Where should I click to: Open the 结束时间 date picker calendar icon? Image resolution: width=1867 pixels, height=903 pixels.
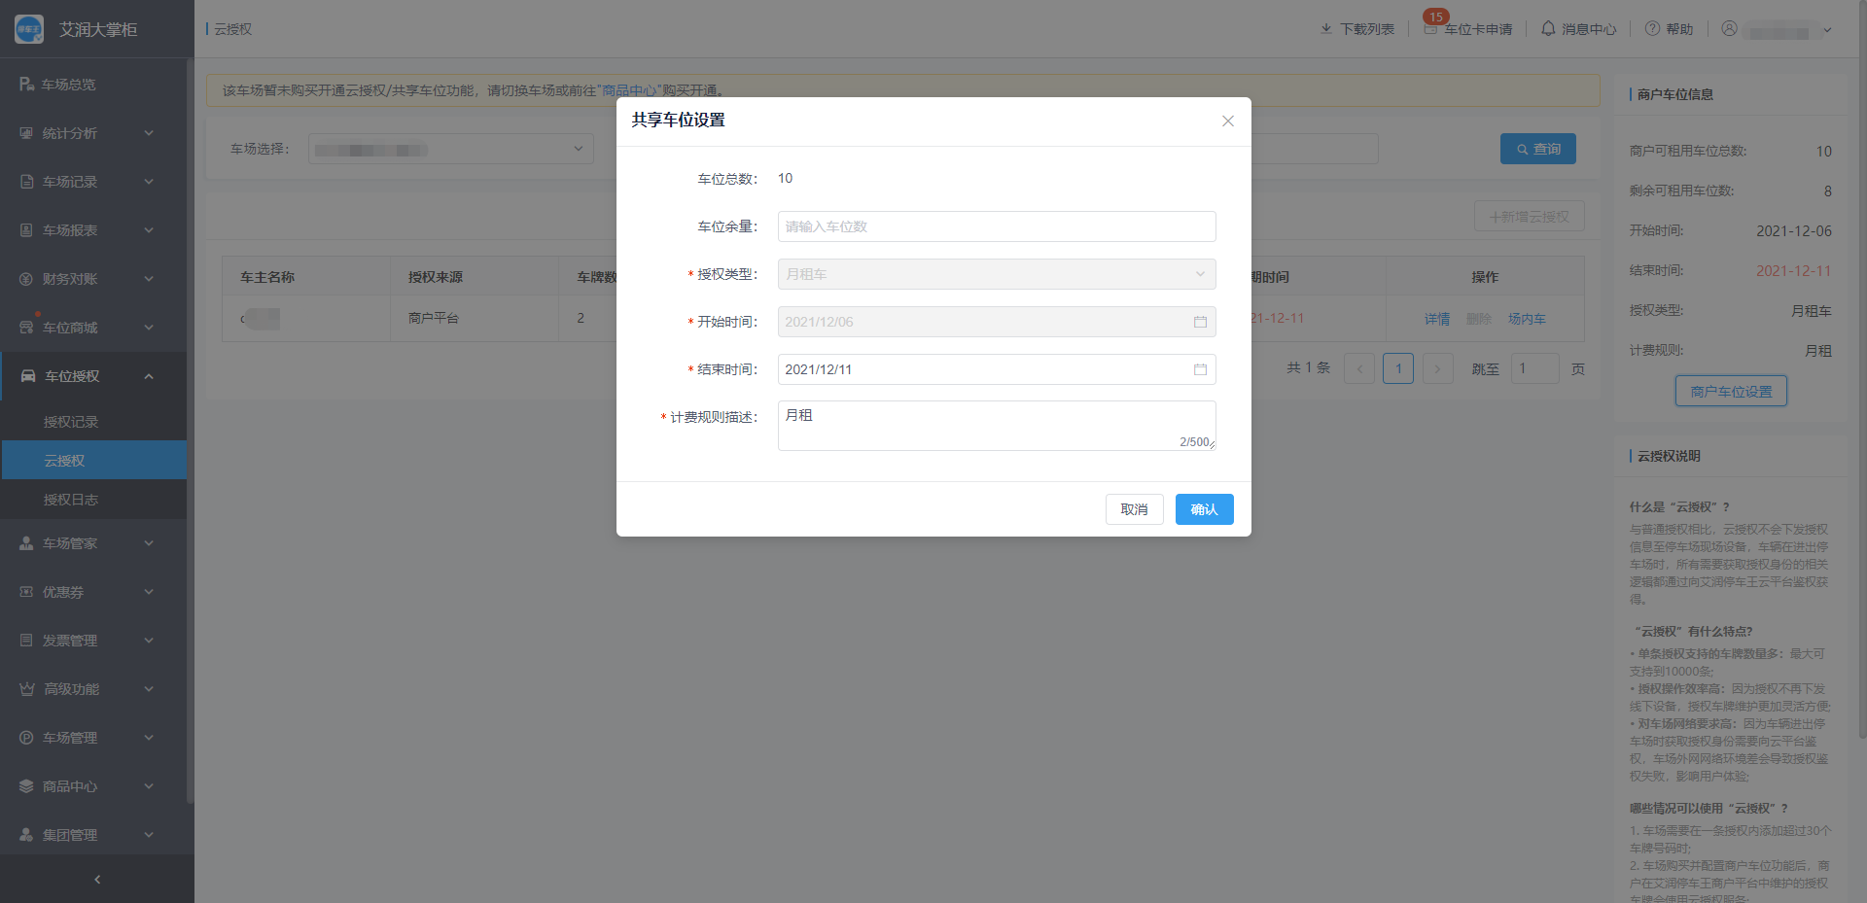pyautogui.click(x=1200, y=369)
